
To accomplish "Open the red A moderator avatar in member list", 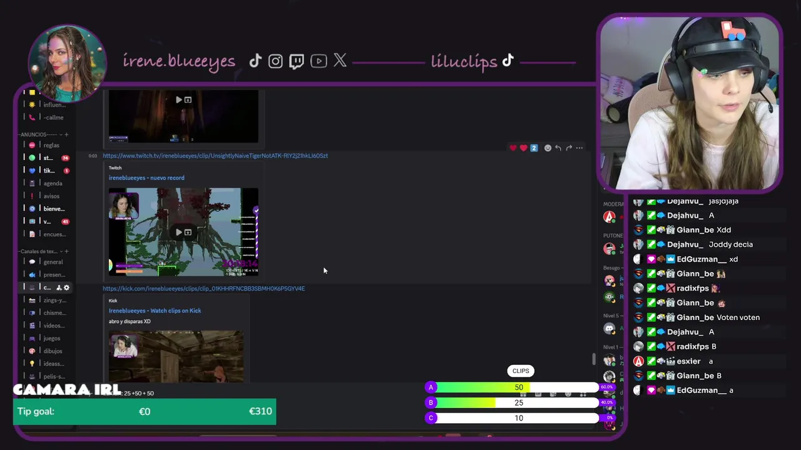I will 609,217.
